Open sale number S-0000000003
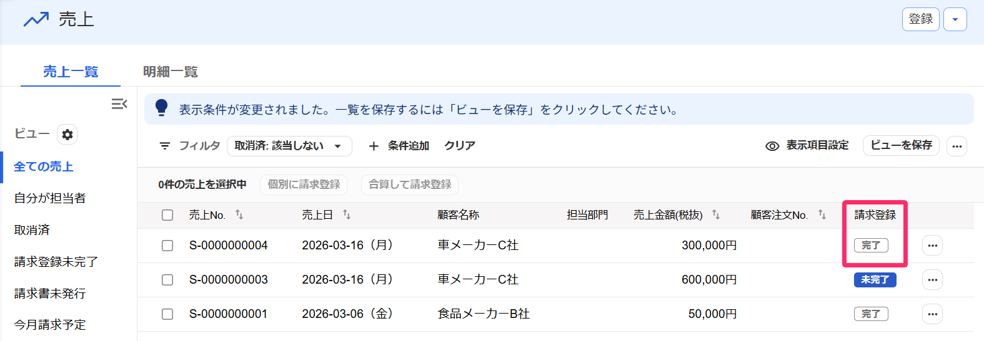The image size is (984, 341). pyautogui.click(x=229, y=280)
